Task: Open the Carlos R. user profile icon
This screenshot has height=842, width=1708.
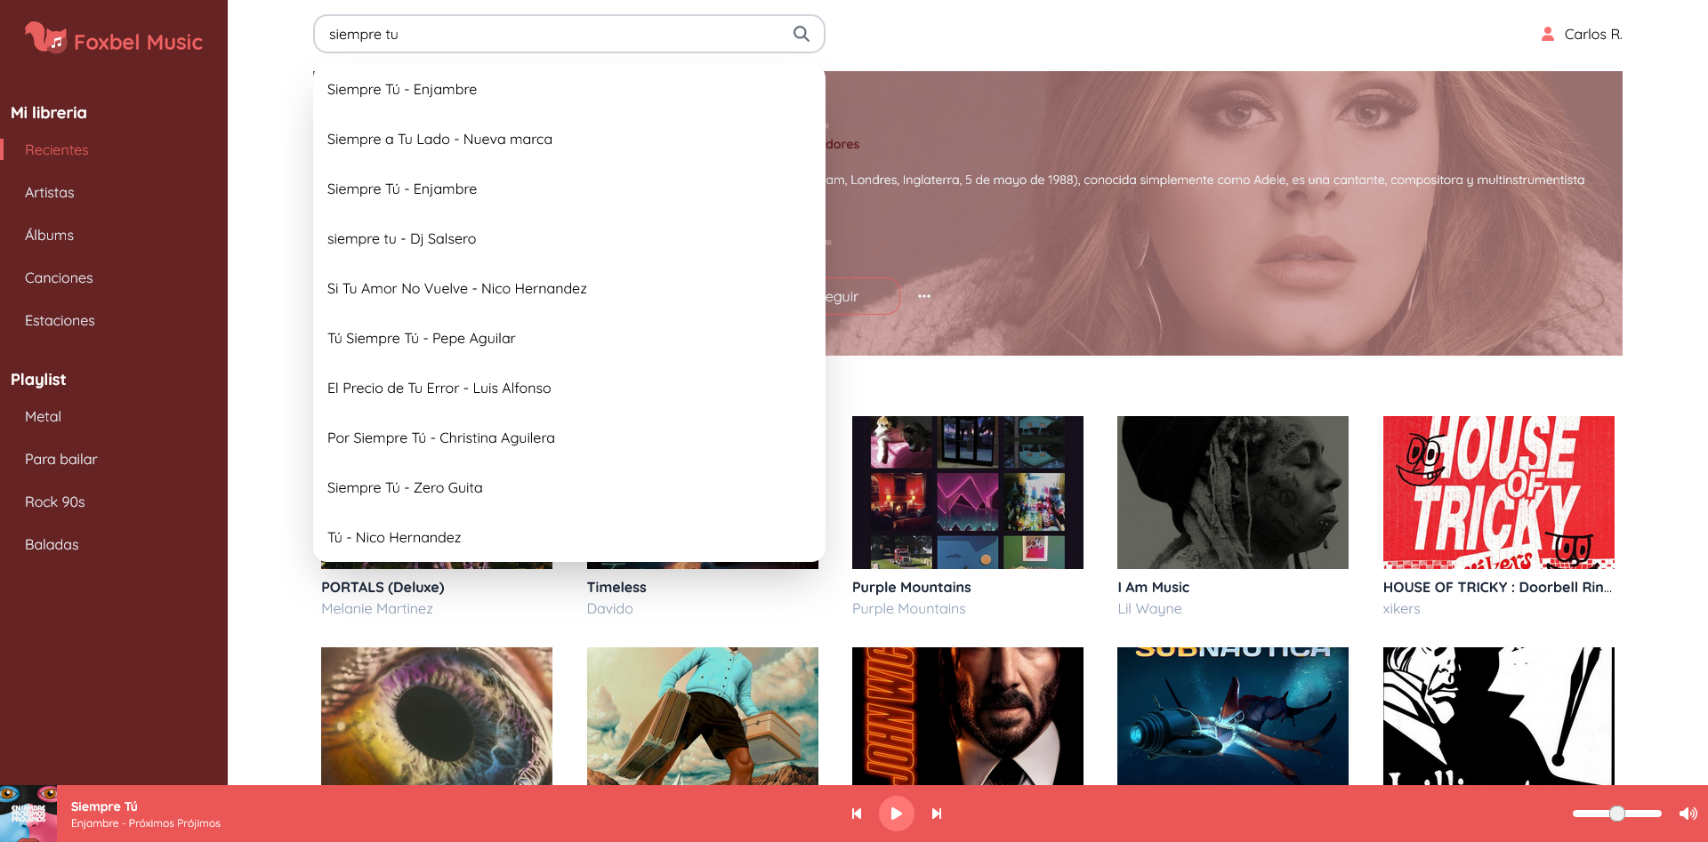Action: click(1548, 34)
